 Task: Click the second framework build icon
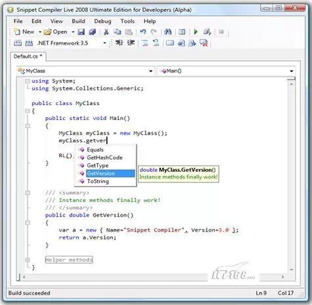pyautogui.click(x=29, y=43)
